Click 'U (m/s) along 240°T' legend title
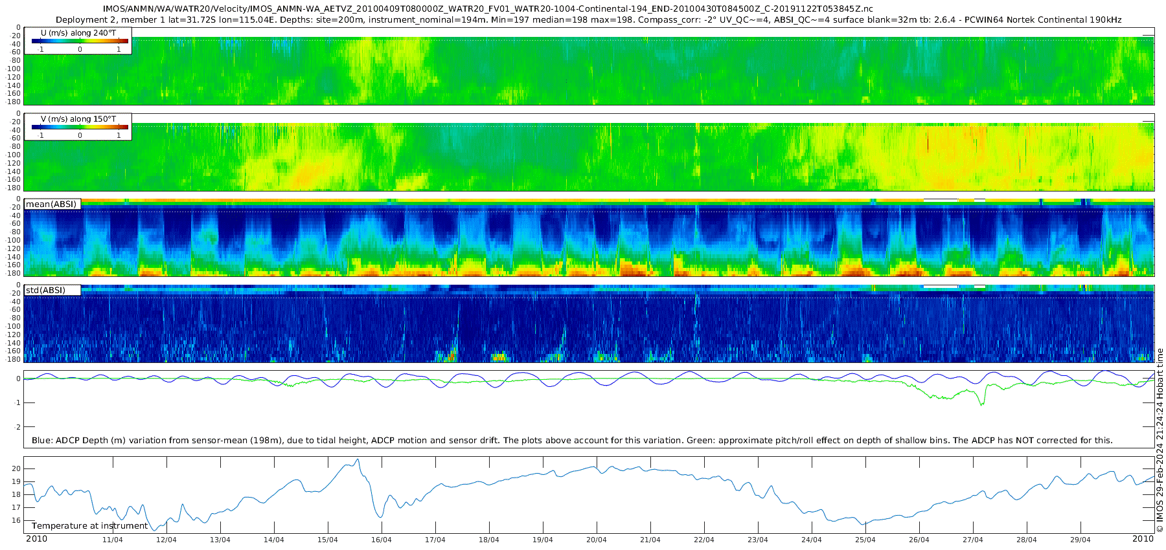Viewport: 1166px width, 550px height. (x=78, y=33)
